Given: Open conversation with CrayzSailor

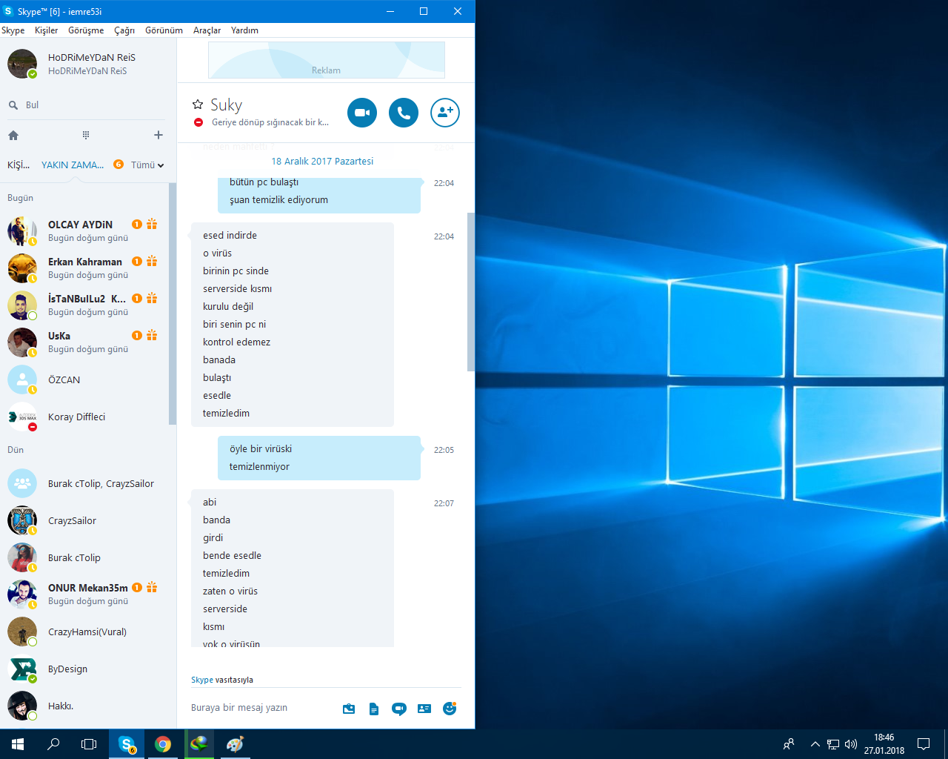Looking at the screenshot, I should click(85, 520).
